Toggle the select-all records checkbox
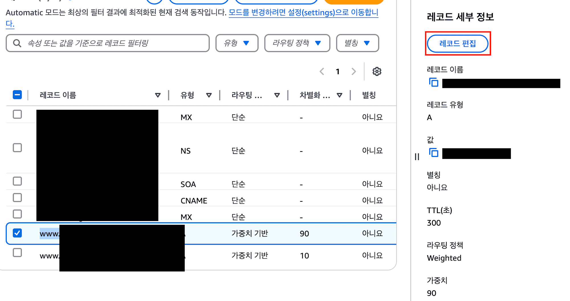Viewport: 570px width, 301px height. pos(17,95)
